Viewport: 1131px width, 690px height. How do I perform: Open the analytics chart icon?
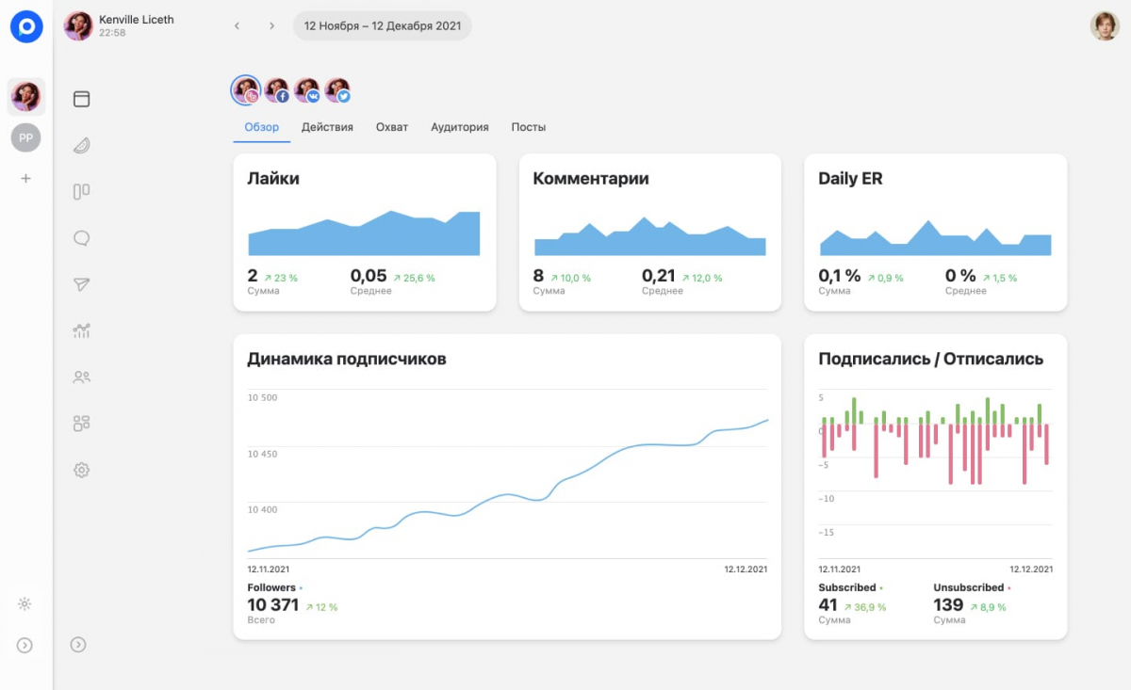pyautogui.click(x=81, y=330)
